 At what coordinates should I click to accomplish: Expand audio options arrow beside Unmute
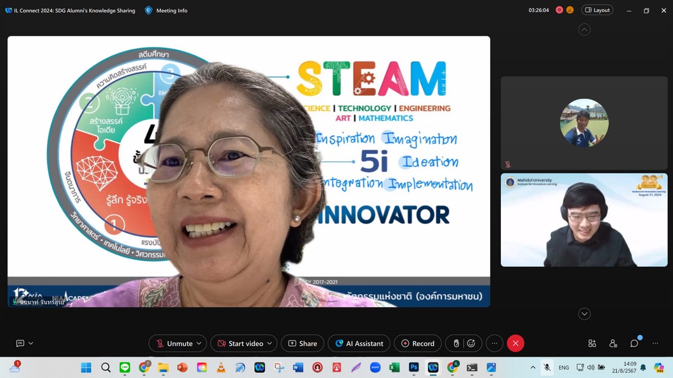199,343
